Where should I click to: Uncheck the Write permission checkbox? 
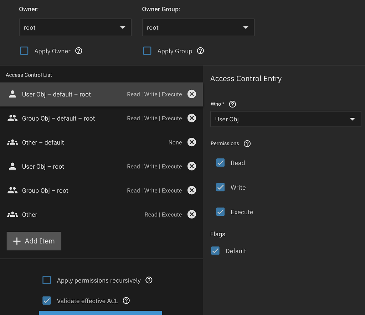click(x=221, y=187)
